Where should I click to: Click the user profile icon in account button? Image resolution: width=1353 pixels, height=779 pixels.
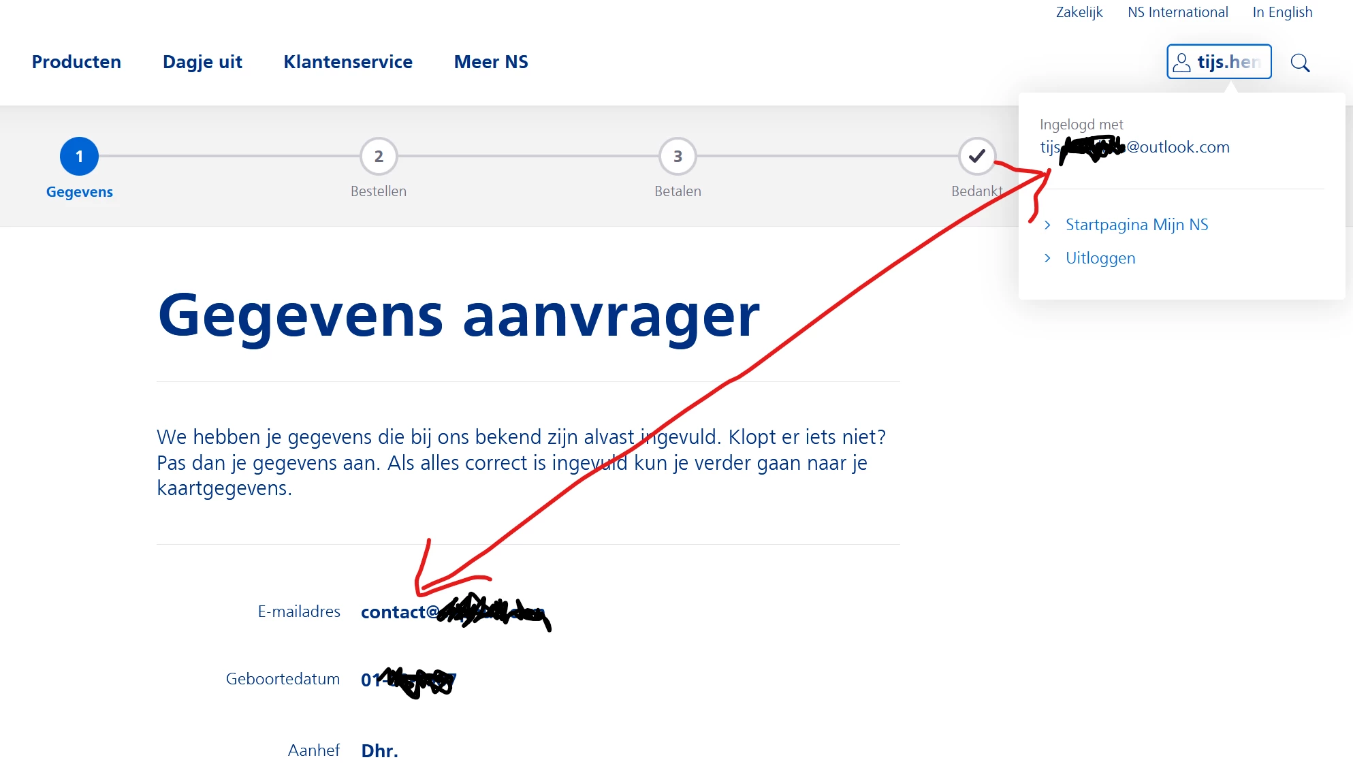(x=1182, y=63)
